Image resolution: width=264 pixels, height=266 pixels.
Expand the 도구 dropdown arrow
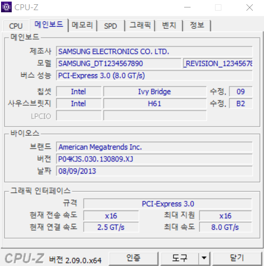pos(204,258)
